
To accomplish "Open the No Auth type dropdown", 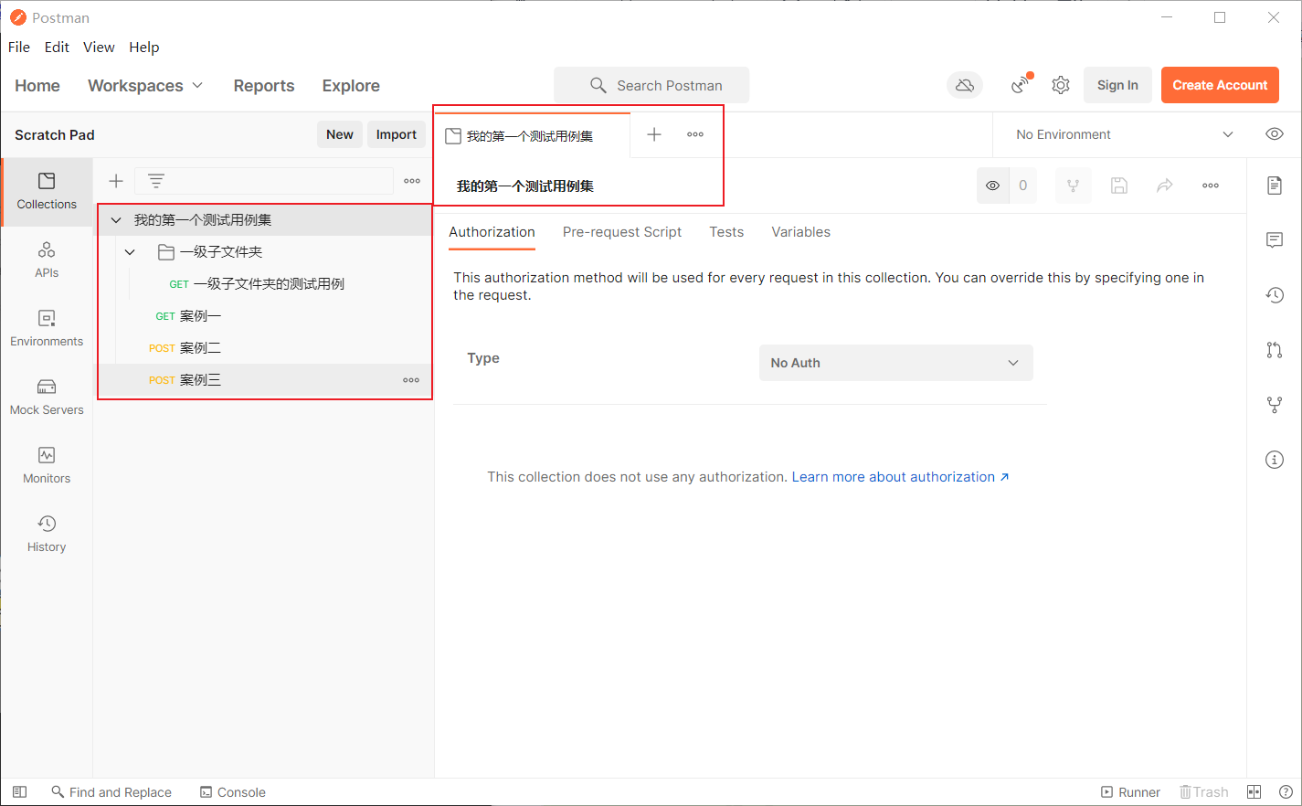I will 895,363.
